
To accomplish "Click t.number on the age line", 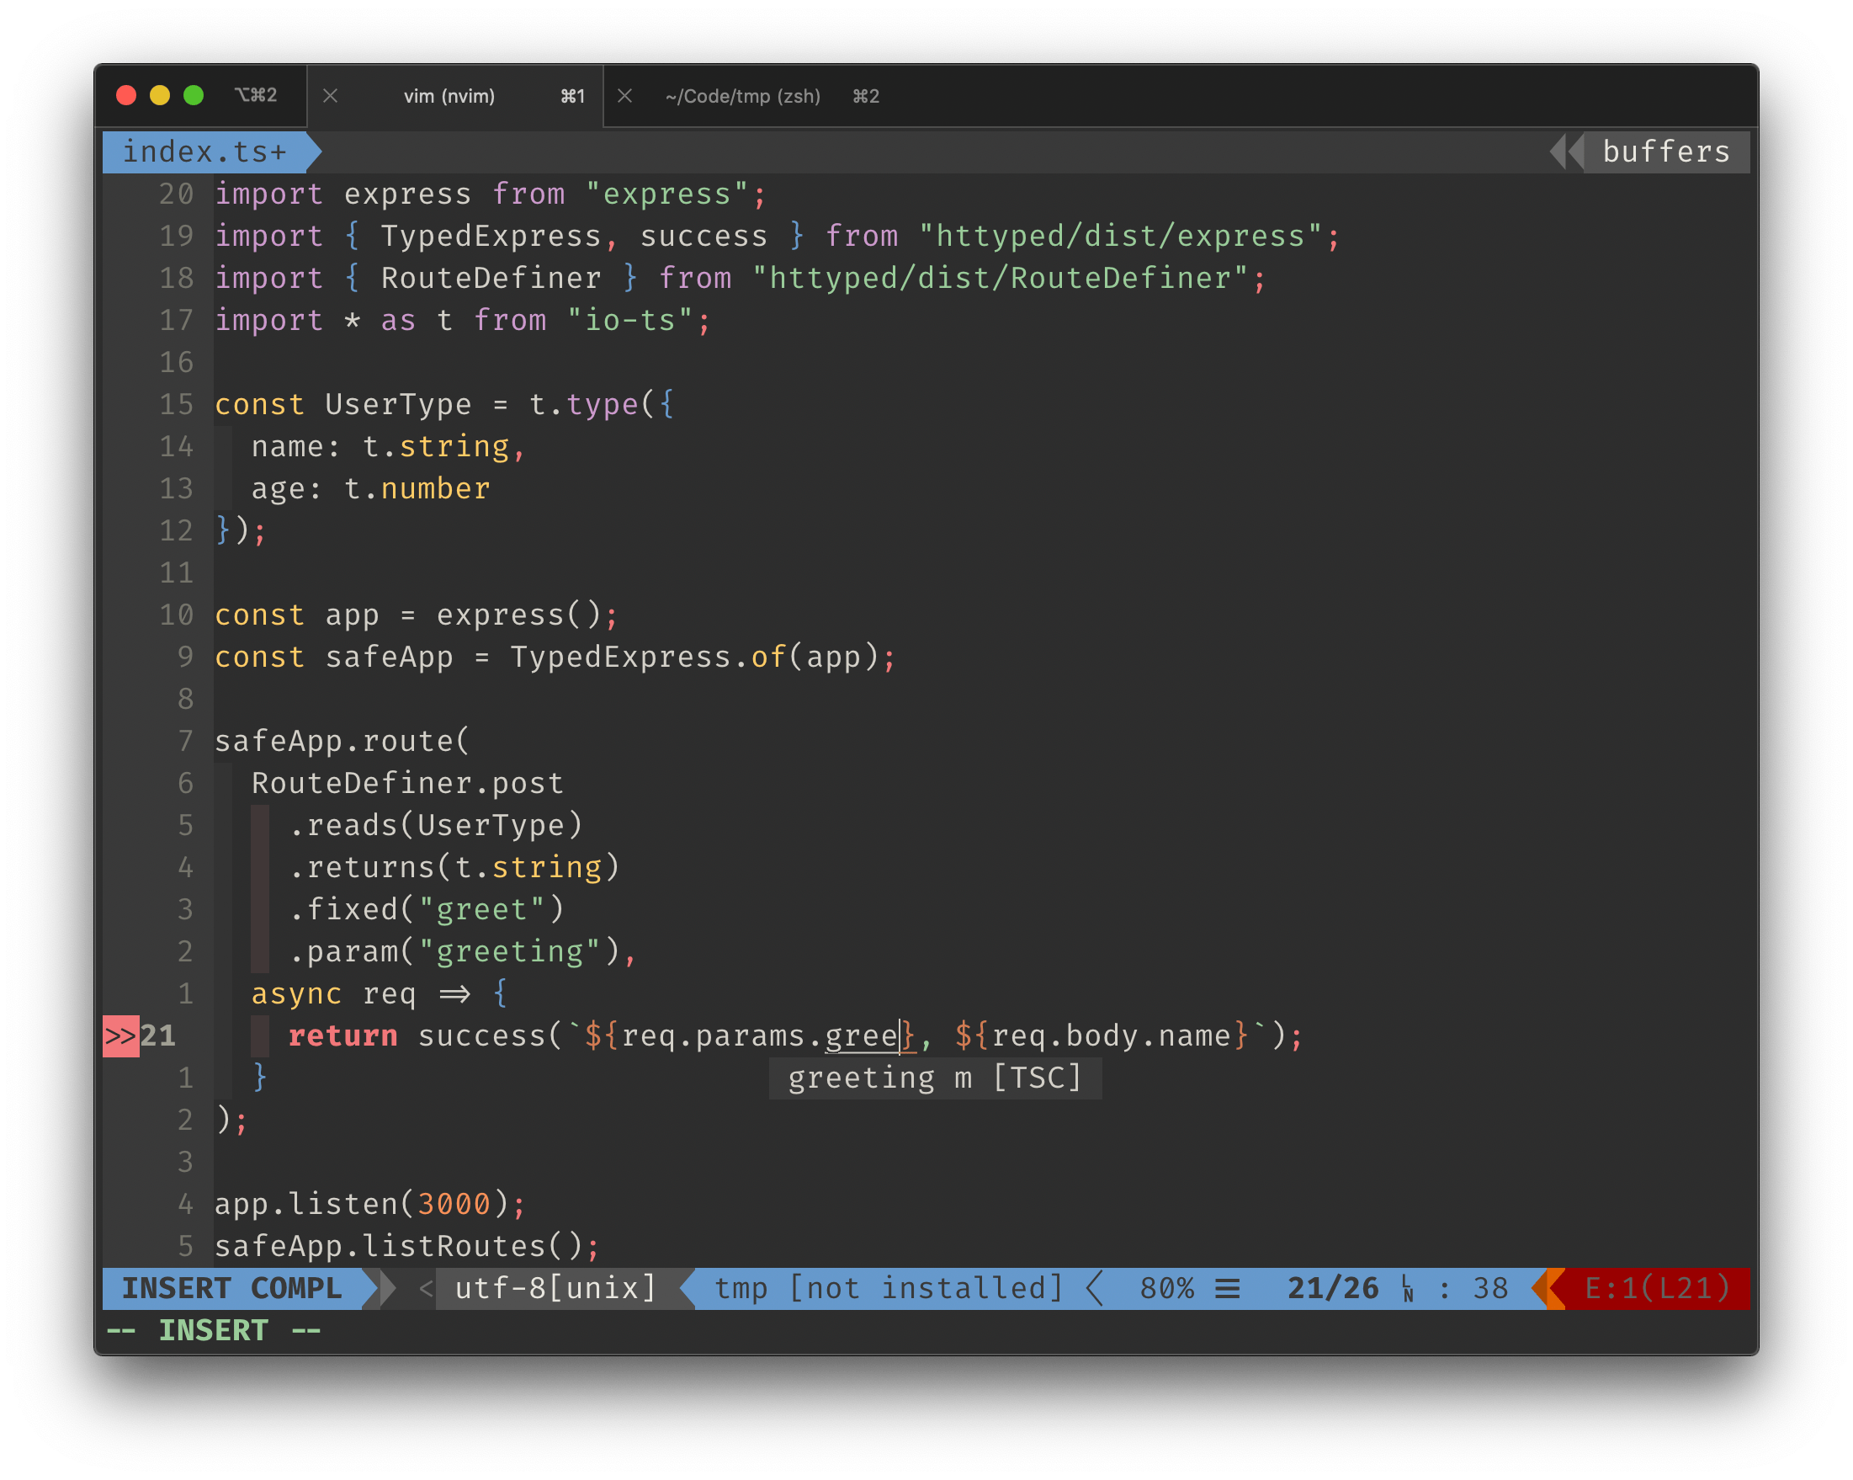I will tap(417, 488).
